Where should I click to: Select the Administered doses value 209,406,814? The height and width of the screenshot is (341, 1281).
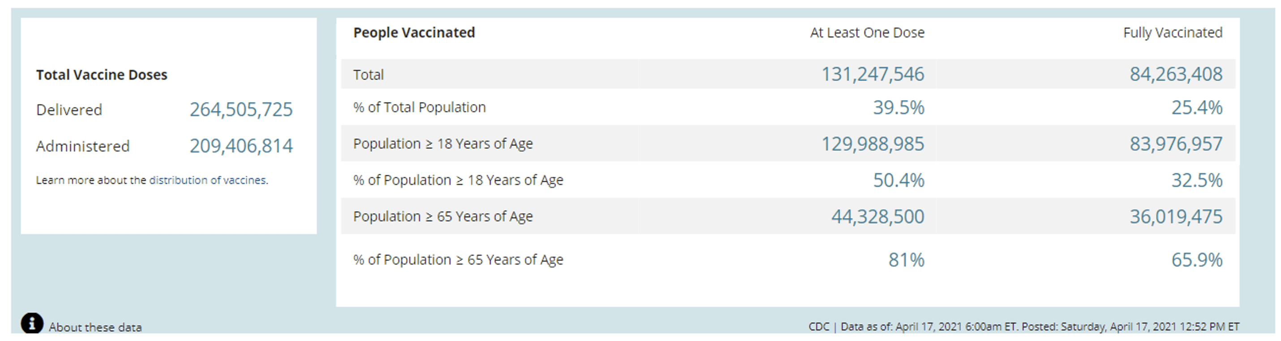coord(241,145)
